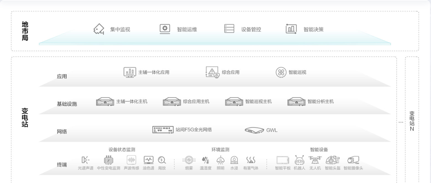431x183 pixels.
Task: Click the 智能分析主机 server icon
Action: pos(296,102)
